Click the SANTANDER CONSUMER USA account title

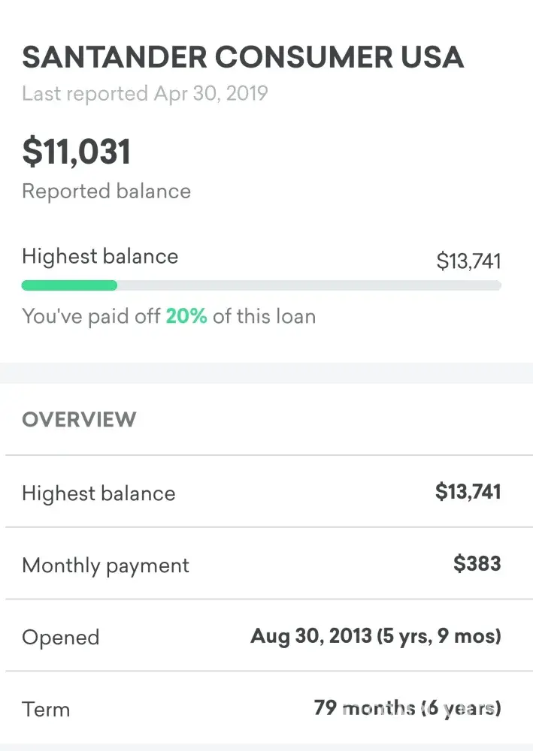click(243, 57)
